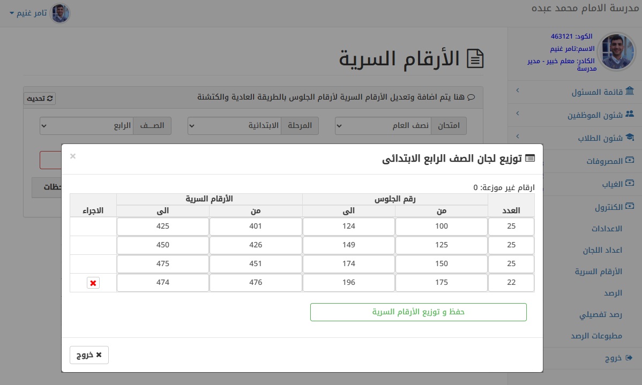Go to اعداد اللجان sidebar link
Viewport: 642px width, 385px height.
coord(602,250)
